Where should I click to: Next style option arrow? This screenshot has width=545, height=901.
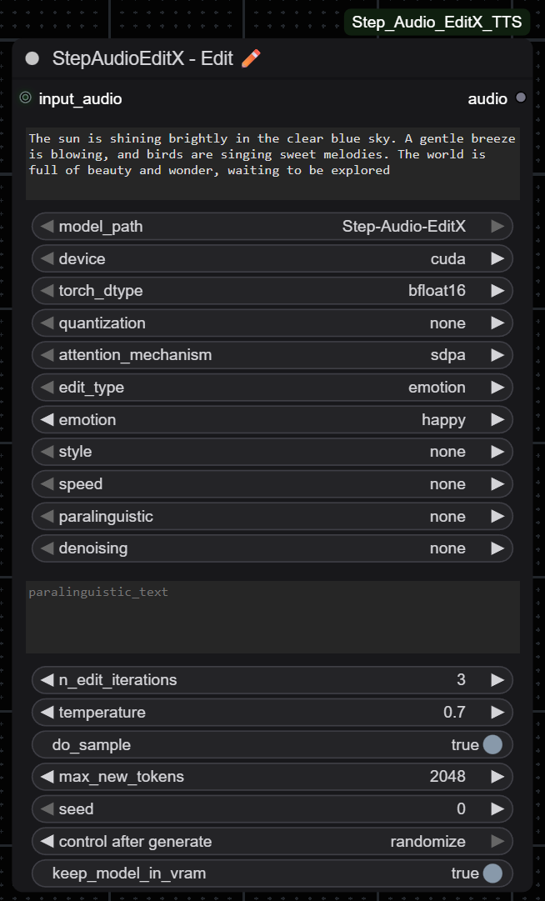click(x=497, y=452)
